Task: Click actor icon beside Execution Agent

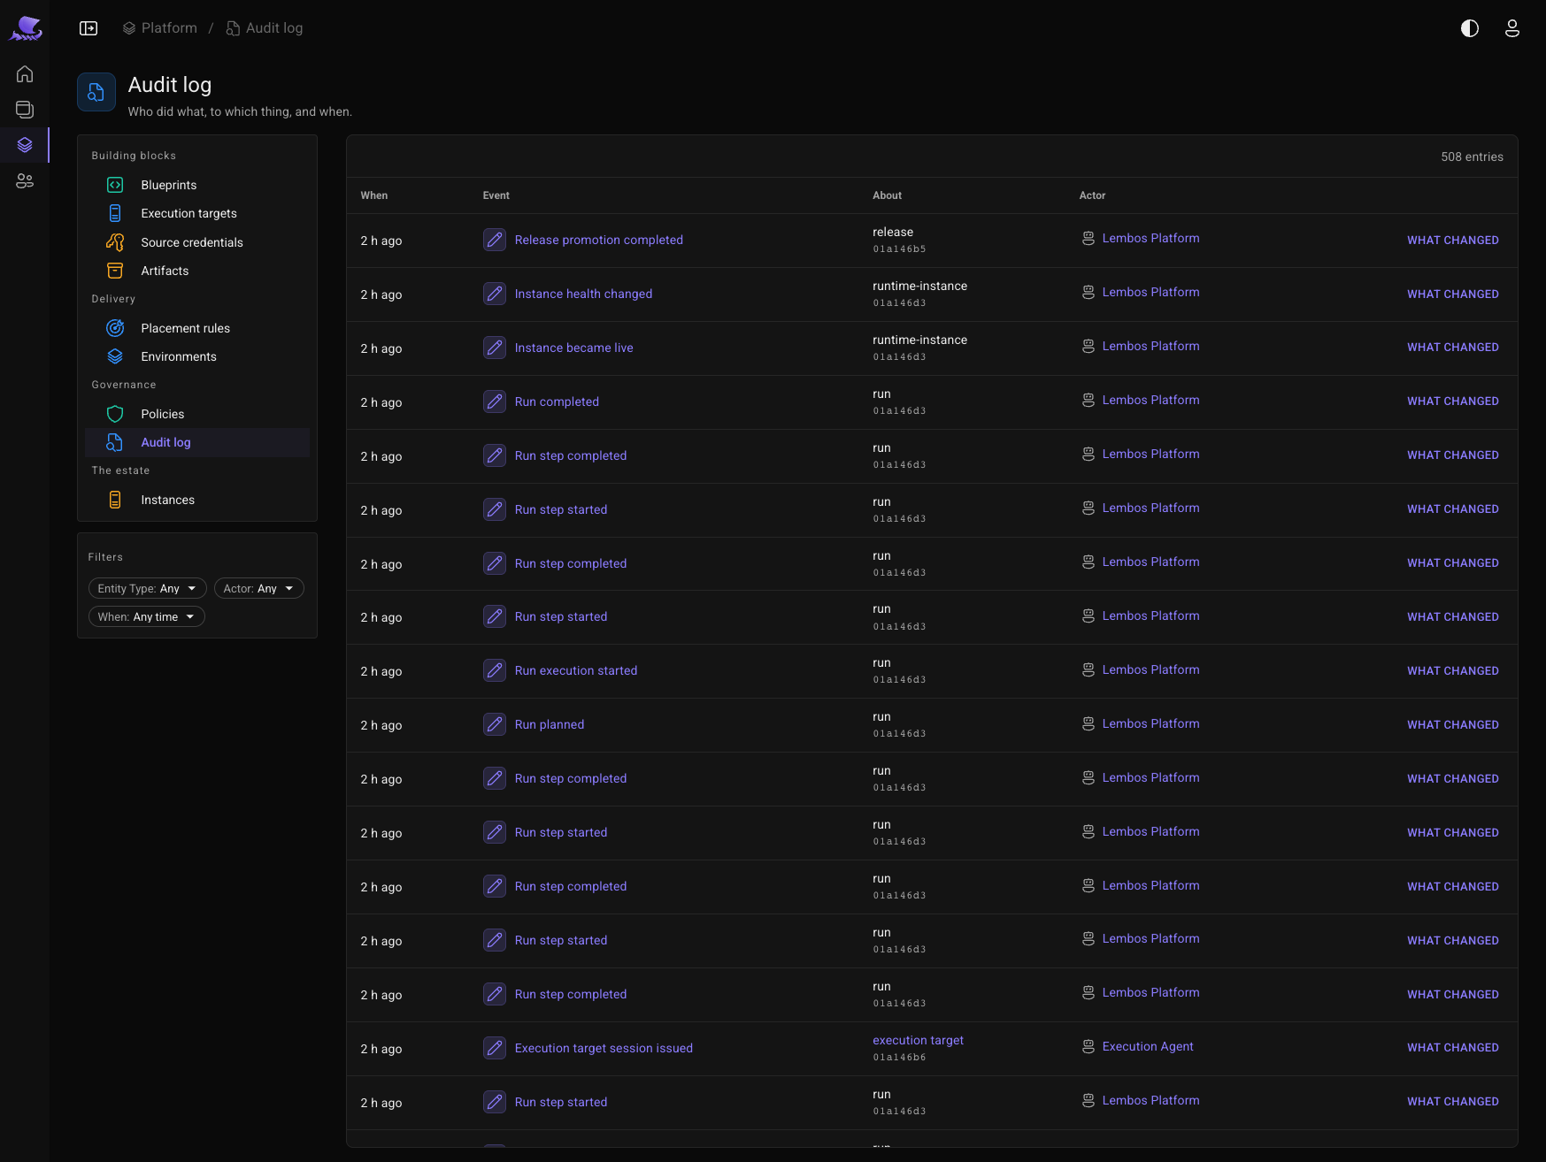Action: (1088, 1047)
